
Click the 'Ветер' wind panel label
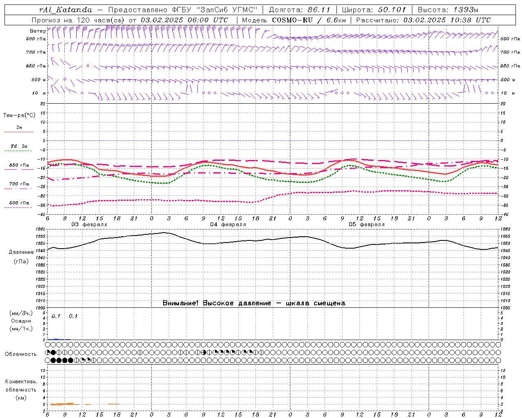coord(38,31)
